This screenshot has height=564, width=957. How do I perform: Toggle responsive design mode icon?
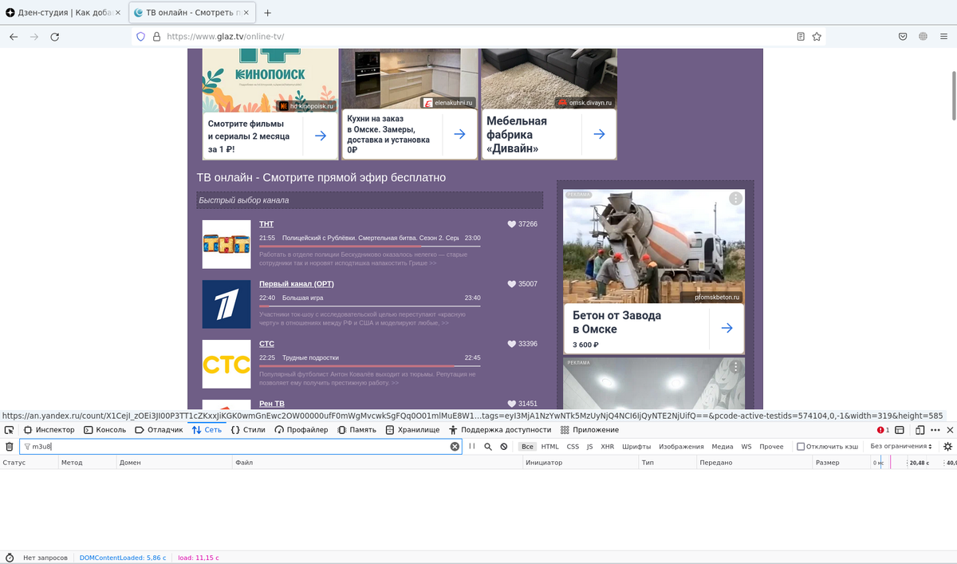[x=920, y=430]
